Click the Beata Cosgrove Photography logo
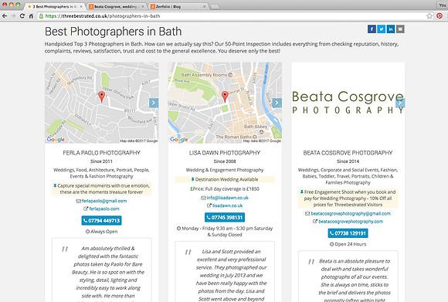The image size is (448, 302). point(348,102)
